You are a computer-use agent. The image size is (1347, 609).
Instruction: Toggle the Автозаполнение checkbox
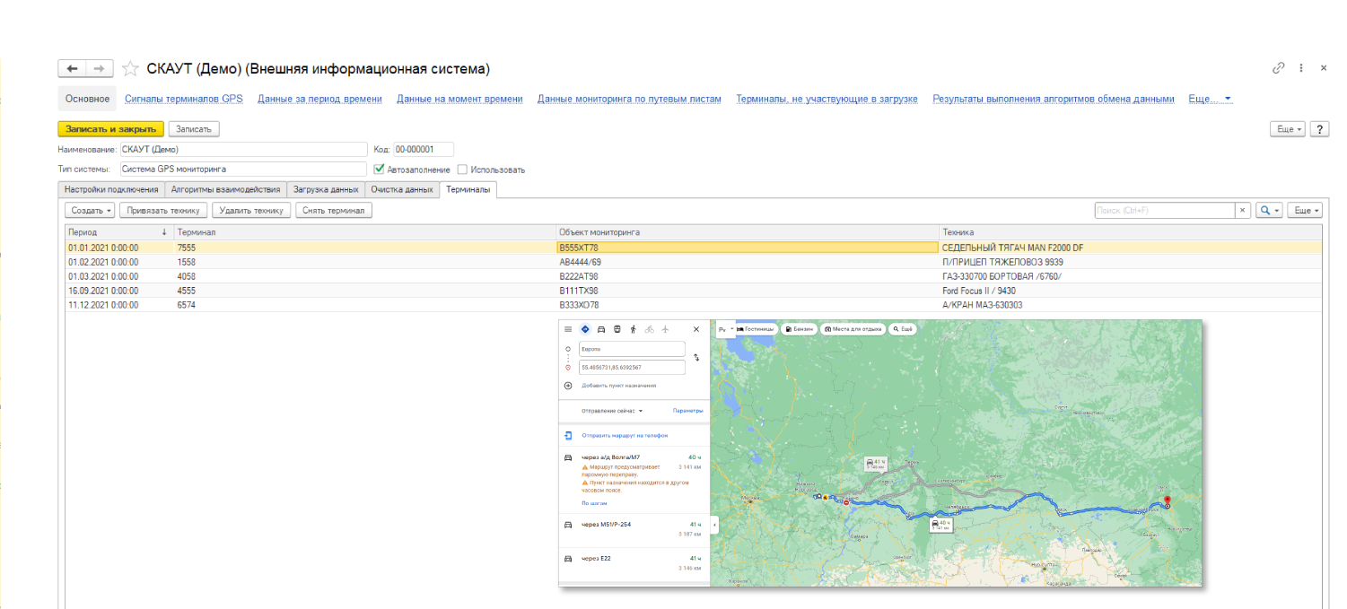click(x=380, y=169)
